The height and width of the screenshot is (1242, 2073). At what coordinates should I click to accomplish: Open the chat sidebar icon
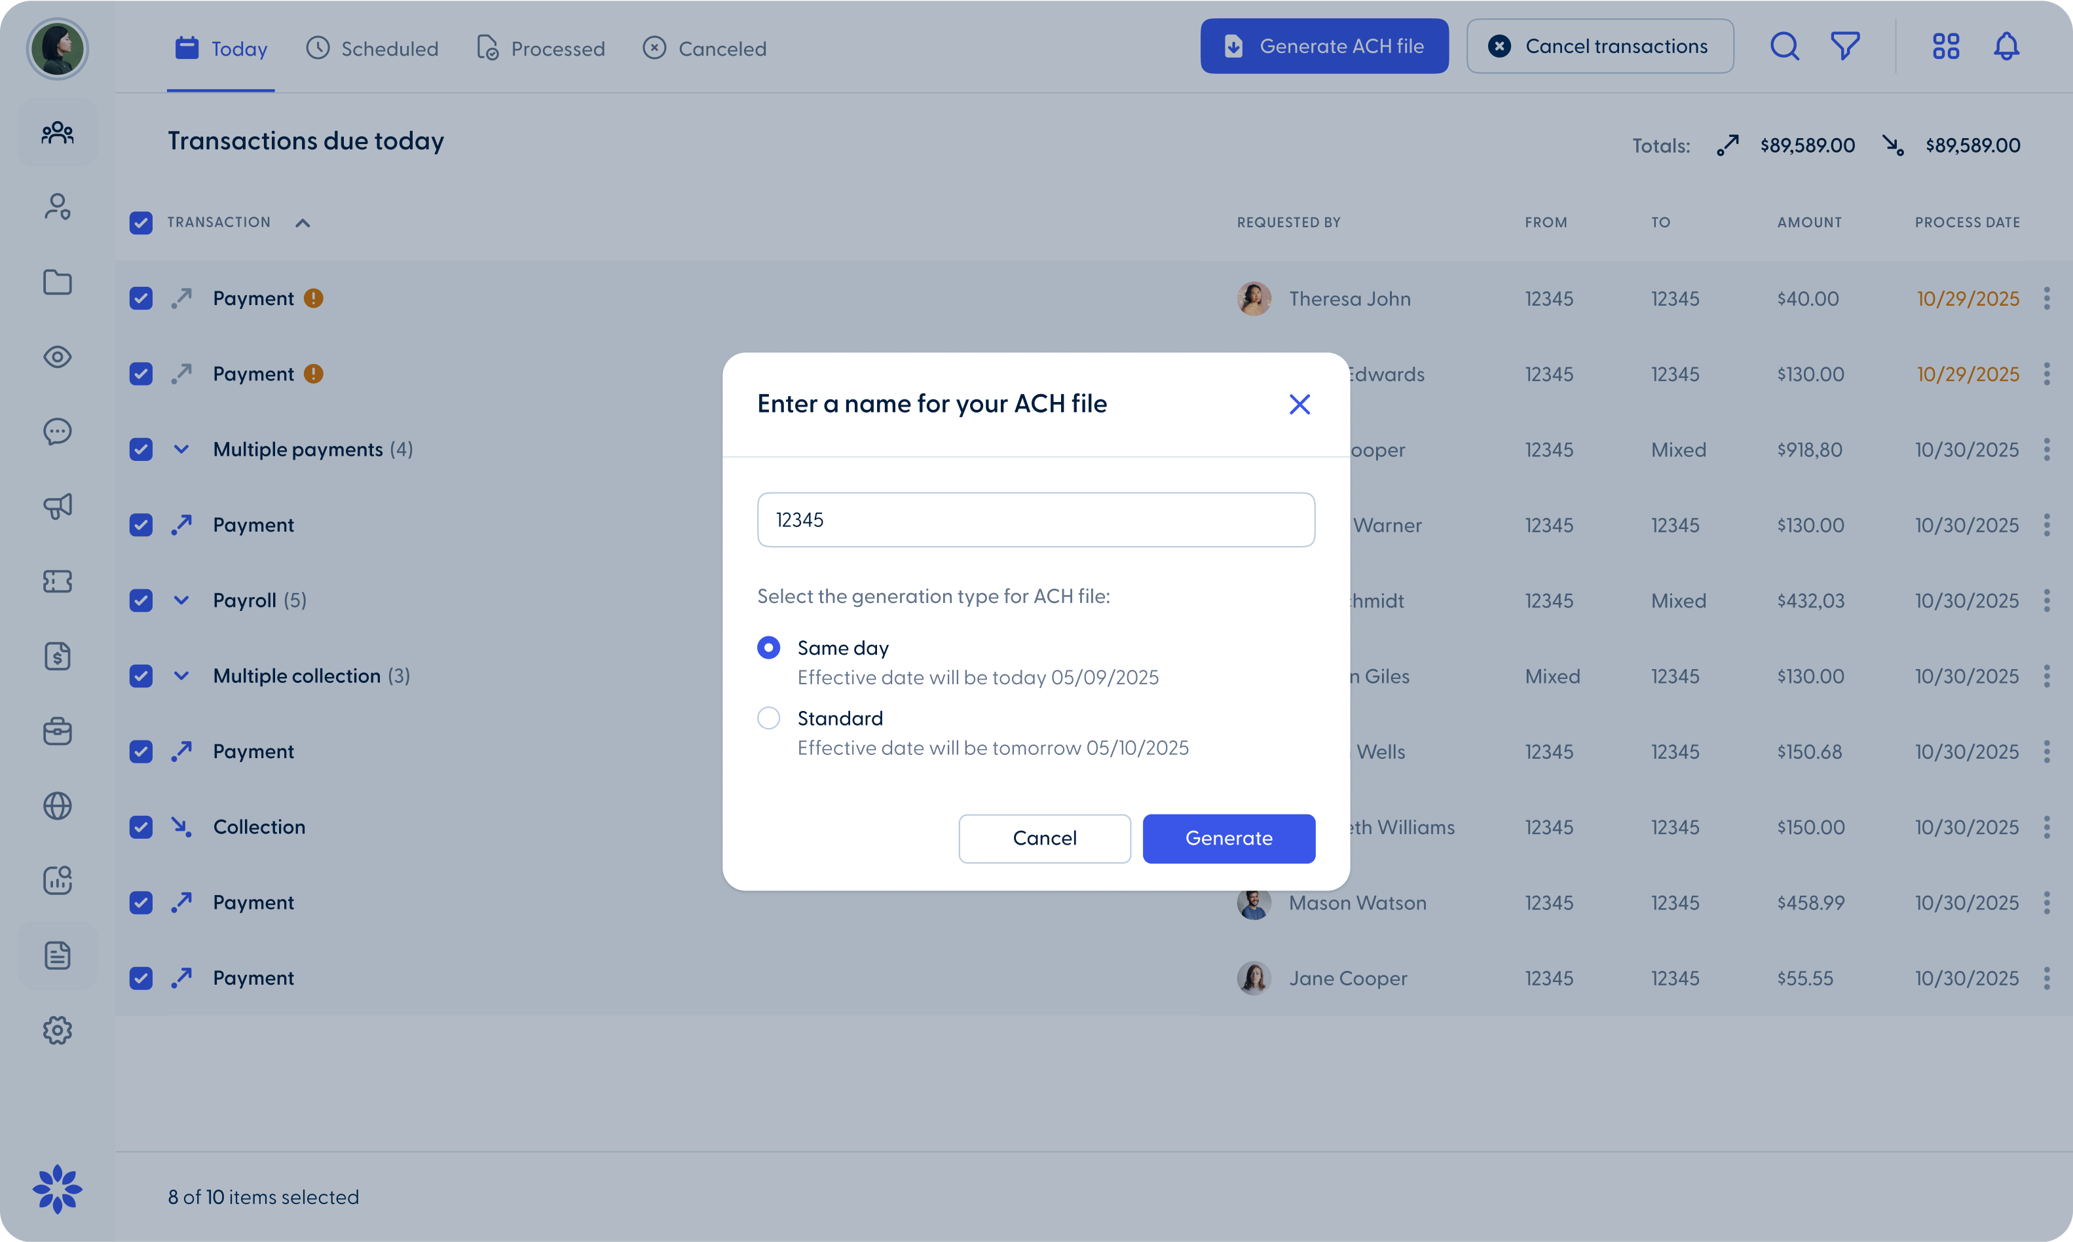[x=57, y=432]
